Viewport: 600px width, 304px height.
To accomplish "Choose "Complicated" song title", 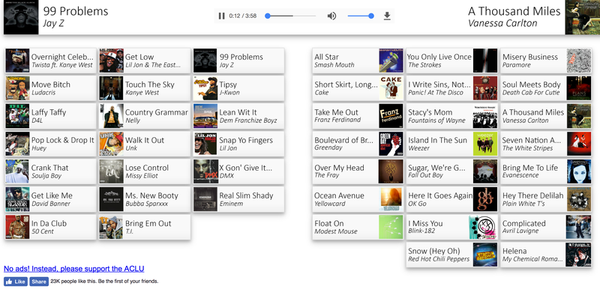I will point(523,223).
